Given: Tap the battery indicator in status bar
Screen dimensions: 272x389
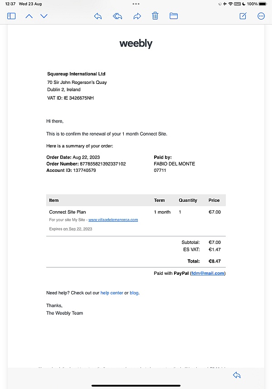Looking at the screenshot, I should point(263,4).
